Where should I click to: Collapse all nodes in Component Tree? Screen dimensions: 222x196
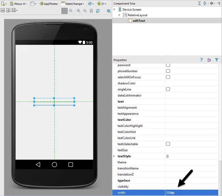[x=204, y=4]
